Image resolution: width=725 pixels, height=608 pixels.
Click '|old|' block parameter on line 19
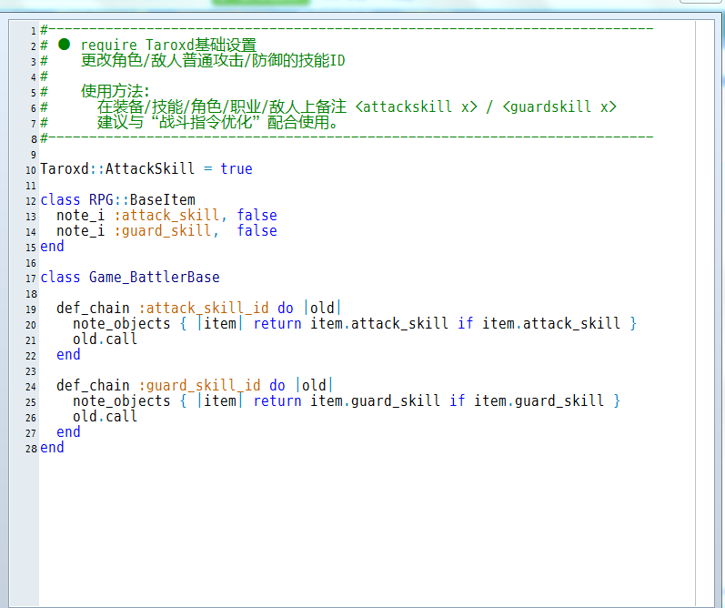pyautogui.click(x=322, y=309)
